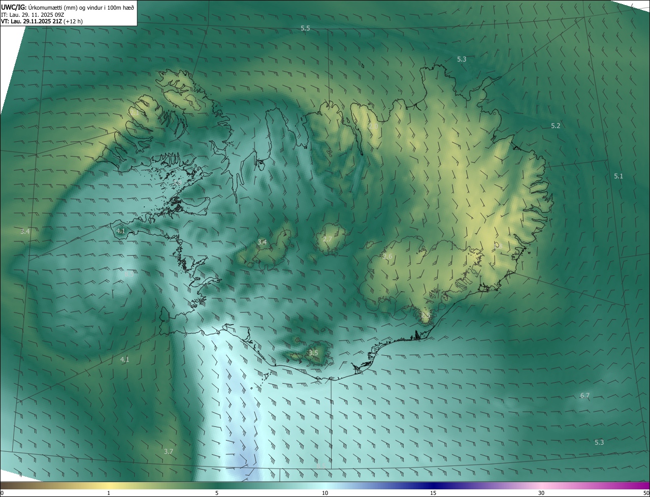Click the 5.1 value label on the map
This screenshot has width=650, height=497.
pyautogui.click(x=618, y=176)
